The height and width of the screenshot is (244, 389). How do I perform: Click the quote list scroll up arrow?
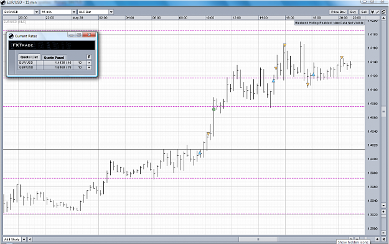coord(89,63)
